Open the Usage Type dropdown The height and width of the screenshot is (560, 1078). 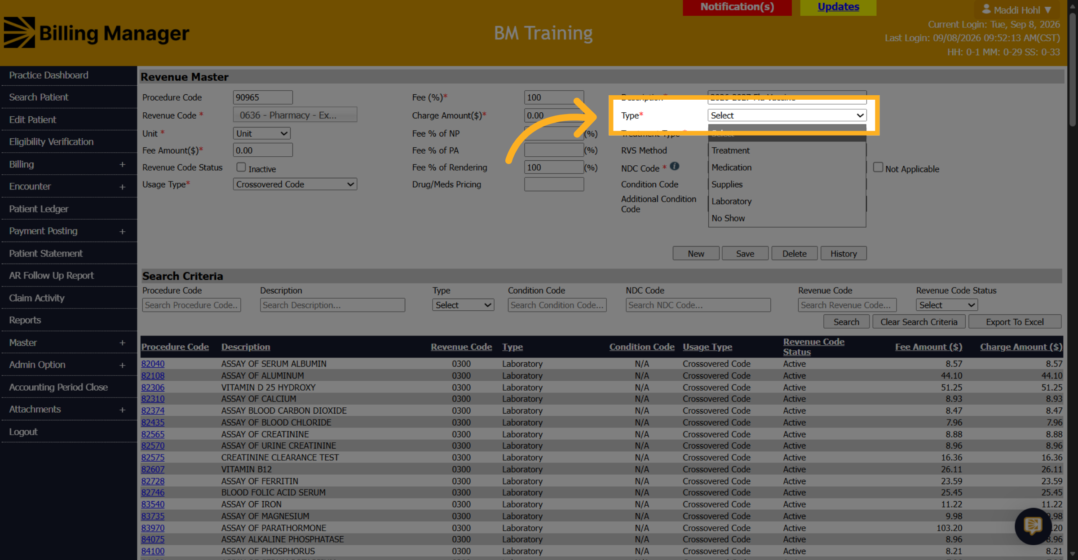[295, 184]
